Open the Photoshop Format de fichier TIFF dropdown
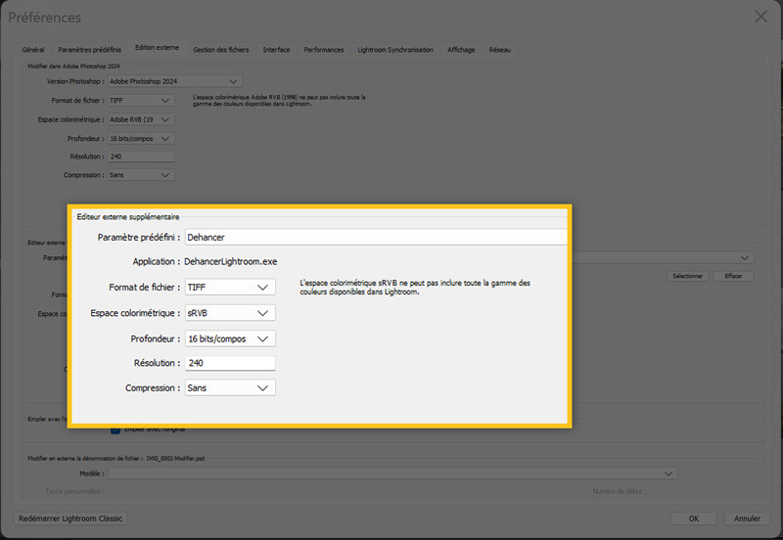 [141, 101]
